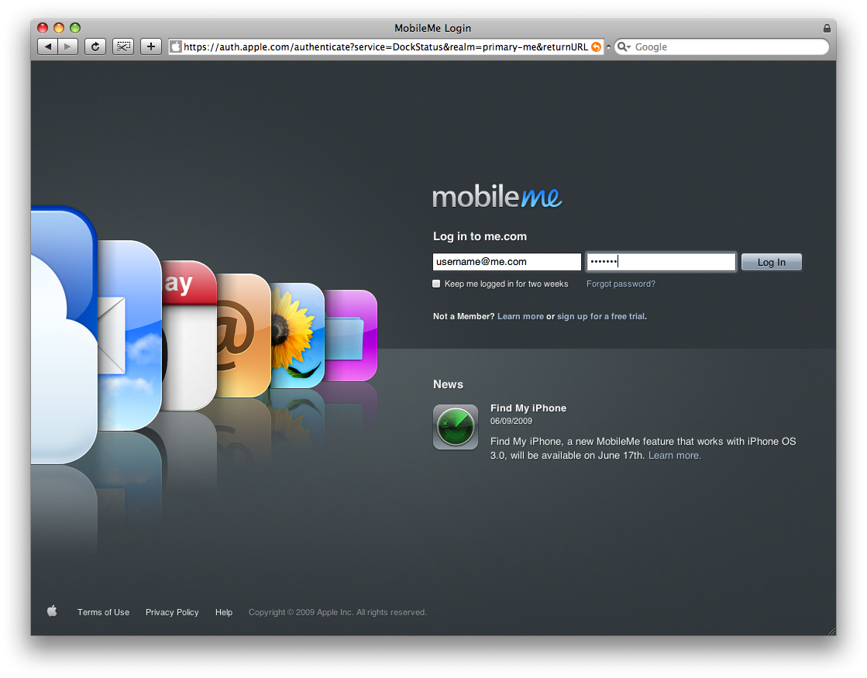Open the Forgot password? link

621,284
